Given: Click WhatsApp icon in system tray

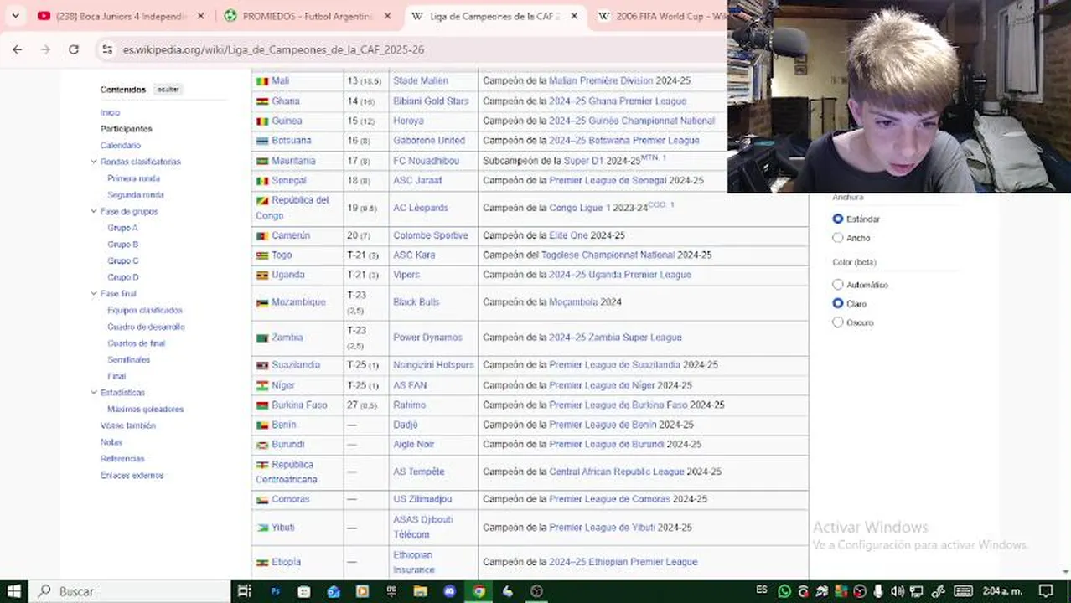Looking at the screenshot, I should click(x=784, y=591).
